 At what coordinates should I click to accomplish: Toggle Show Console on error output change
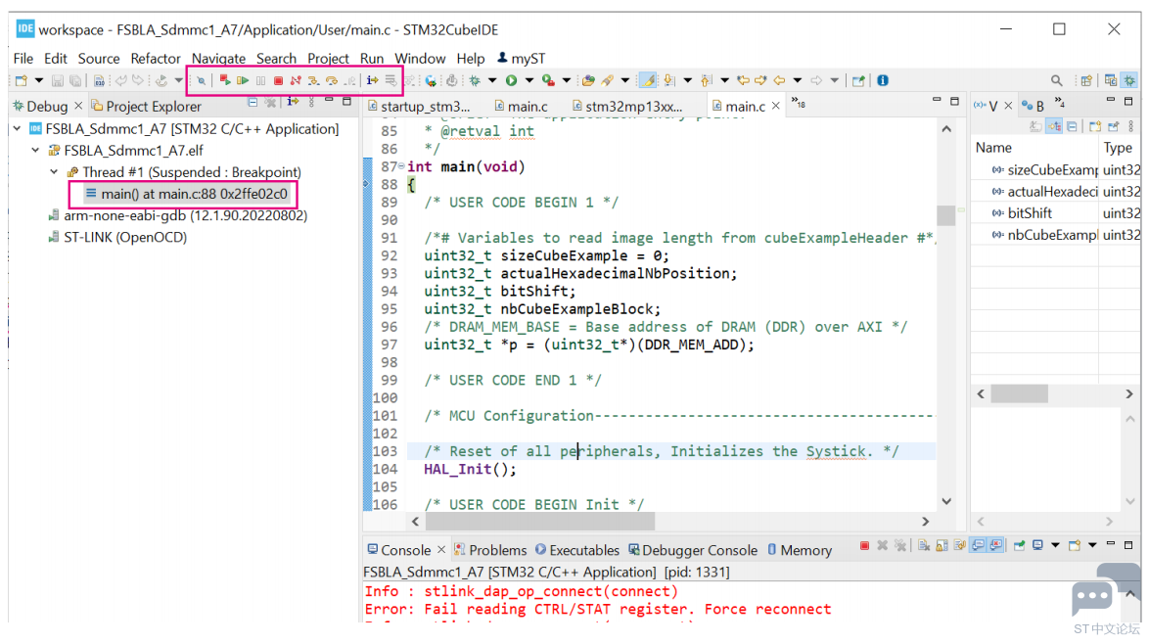tap(996, 546)
